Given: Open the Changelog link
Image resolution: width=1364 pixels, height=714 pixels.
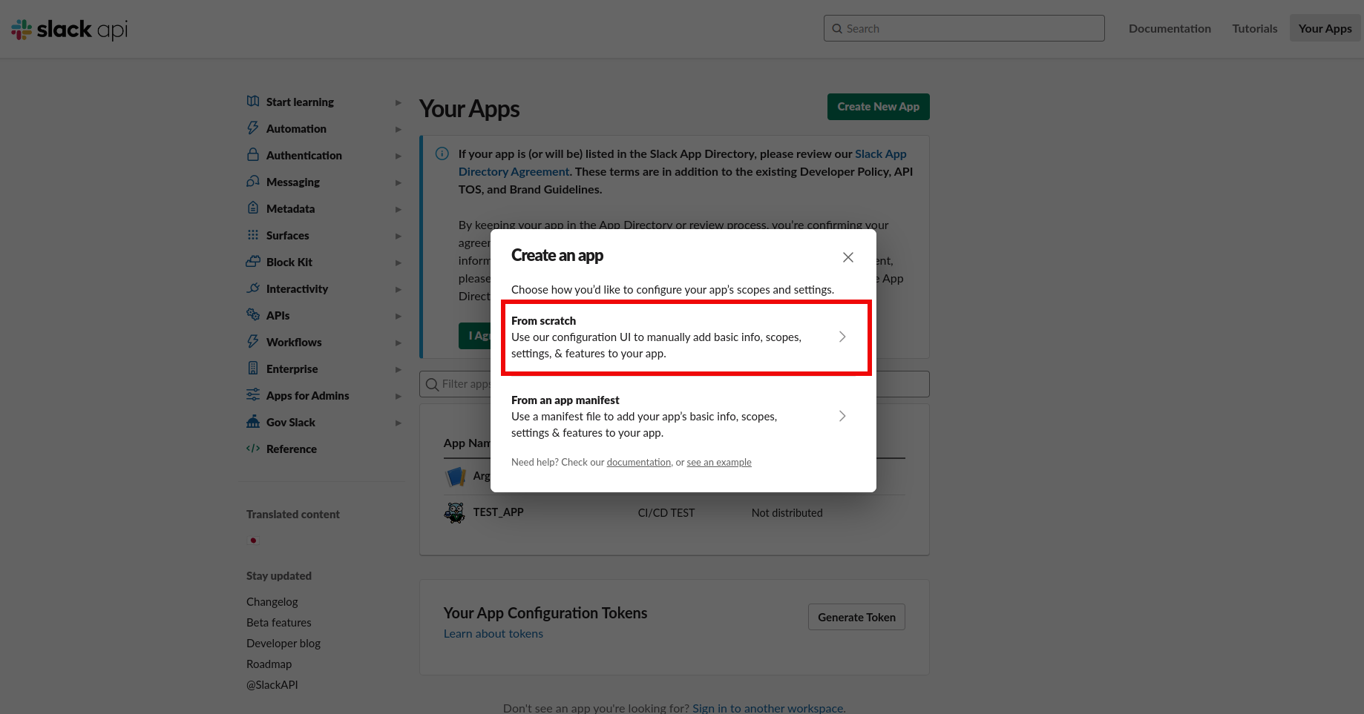Looking at the screenshot, I should click(272, 601).
